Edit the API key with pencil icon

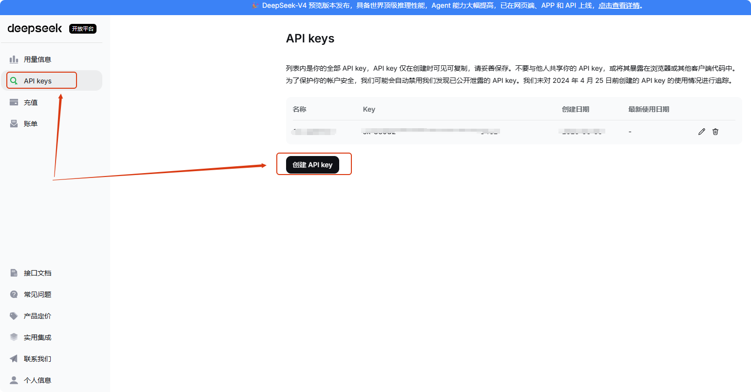click(x=702, y=132)
